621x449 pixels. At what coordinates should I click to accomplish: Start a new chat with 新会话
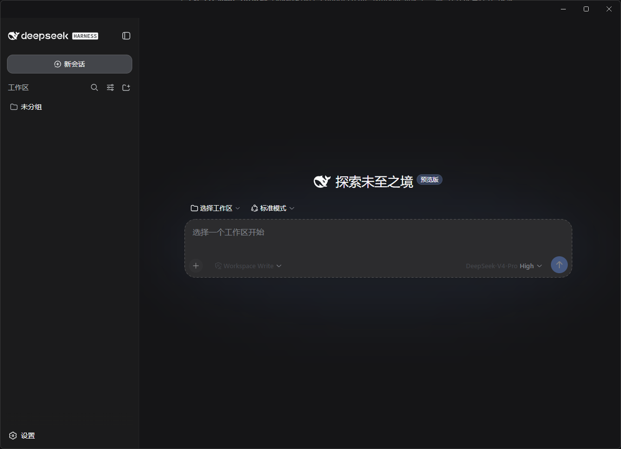(70, 64)
